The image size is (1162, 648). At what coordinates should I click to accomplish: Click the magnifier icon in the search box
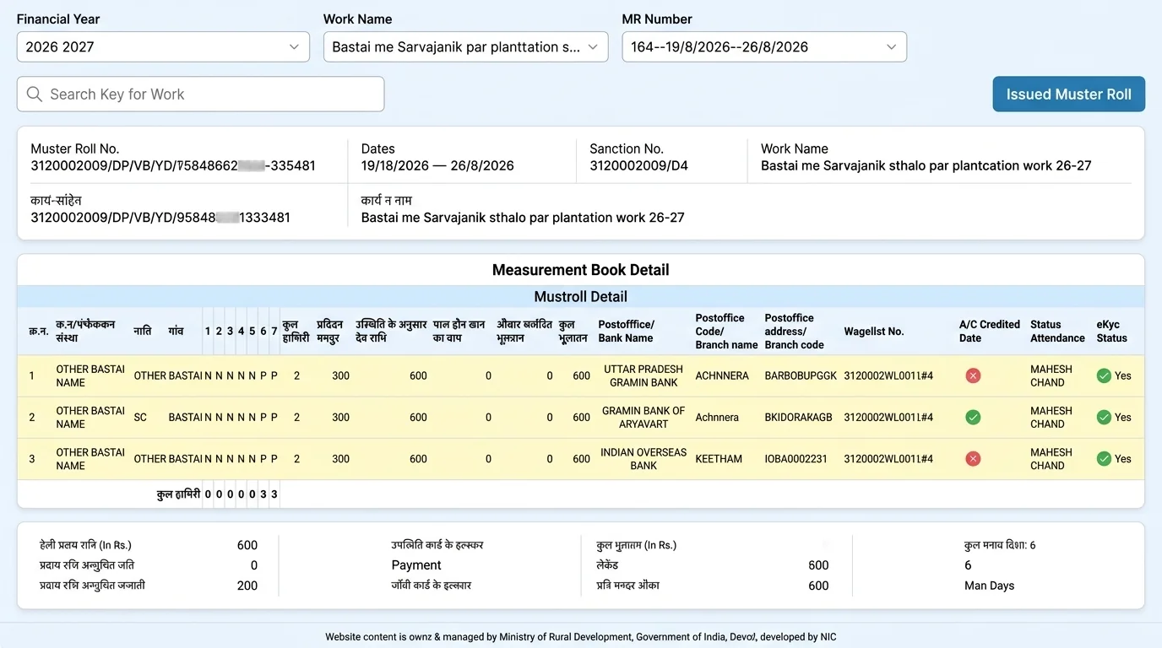point(35,94)
